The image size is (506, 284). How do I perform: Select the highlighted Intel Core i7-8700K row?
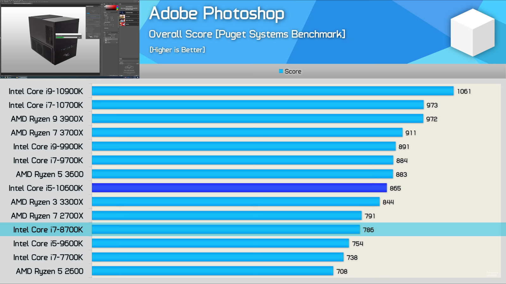48,230
